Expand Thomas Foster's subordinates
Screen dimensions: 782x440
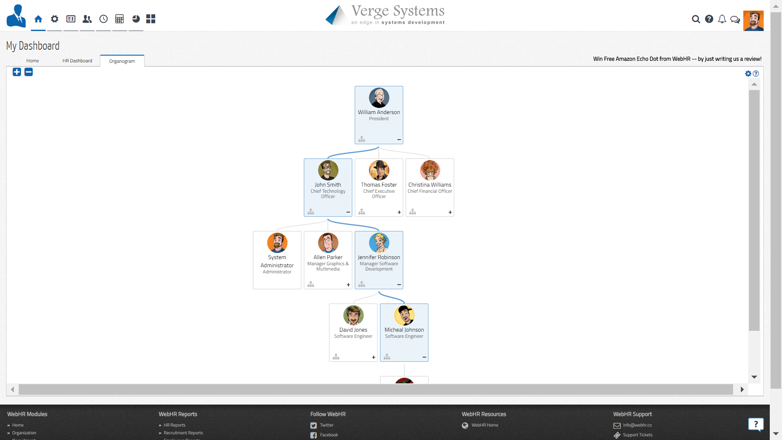[x=399, y=212]
